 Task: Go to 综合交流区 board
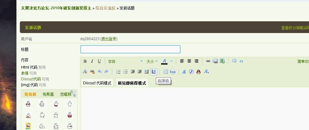pyautogui.click(x=105, y=8)
